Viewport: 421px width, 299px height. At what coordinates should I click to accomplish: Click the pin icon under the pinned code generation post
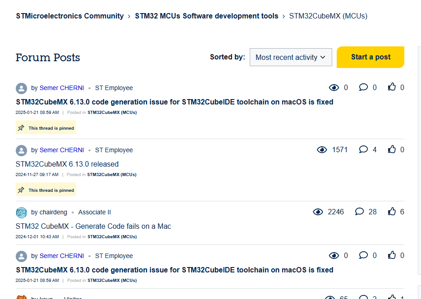coord(21,128)
